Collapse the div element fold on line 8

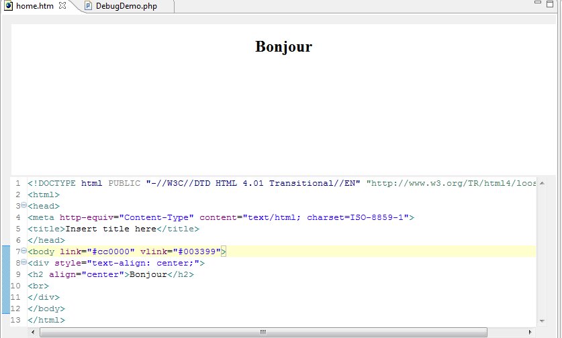click(24, 262)
